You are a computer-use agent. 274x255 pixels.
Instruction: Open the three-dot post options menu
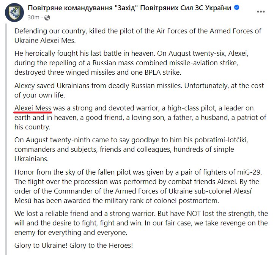261,11
